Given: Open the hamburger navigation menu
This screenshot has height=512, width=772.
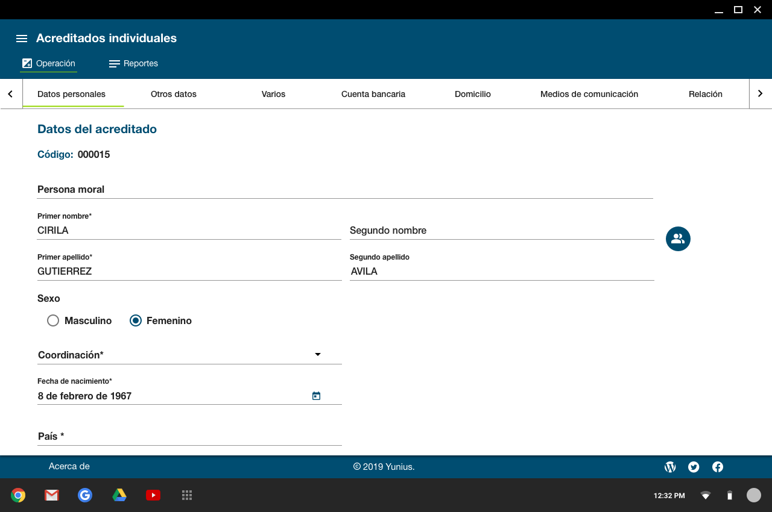Looking at the screenshot, I should click(22, 39).
